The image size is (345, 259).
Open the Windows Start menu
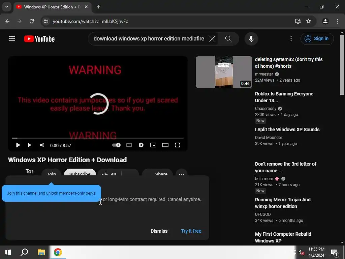point(8,252)
